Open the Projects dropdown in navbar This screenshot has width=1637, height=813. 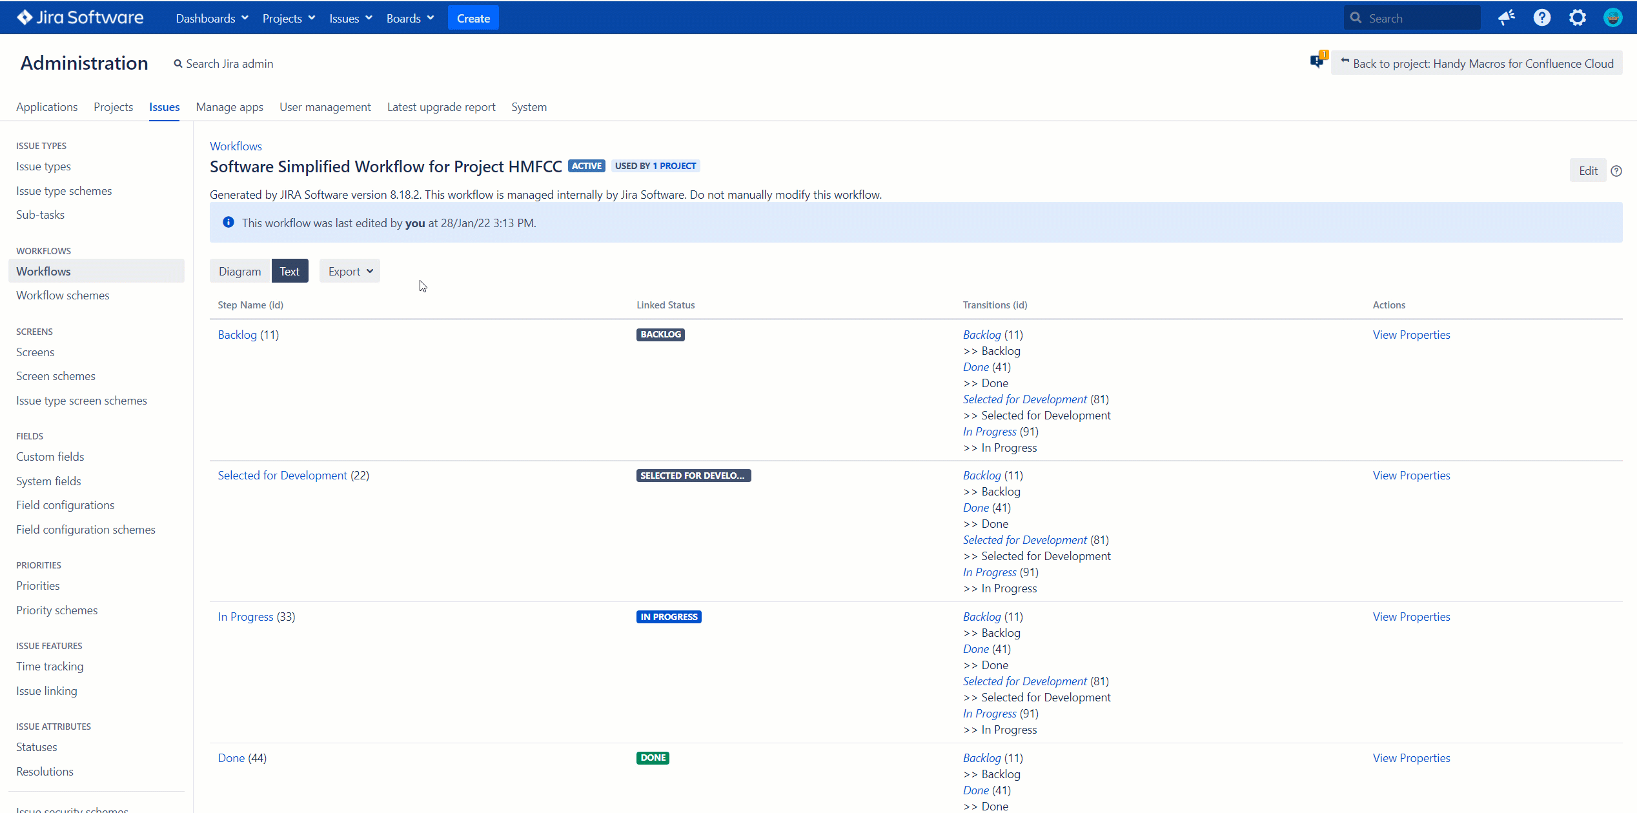pos(289,19)
